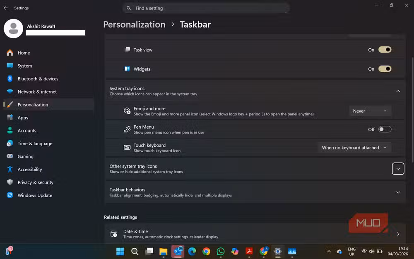Collapse the System tray icons section

click(398, 91)
